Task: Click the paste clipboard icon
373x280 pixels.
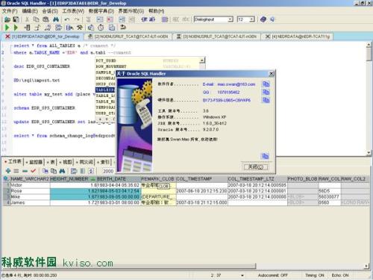Action: pyautogui.click(x=46, y=19)
